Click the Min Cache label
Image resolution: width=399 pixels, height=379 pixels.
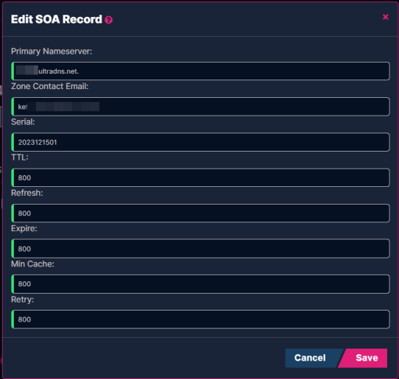[x=32, y=264]
